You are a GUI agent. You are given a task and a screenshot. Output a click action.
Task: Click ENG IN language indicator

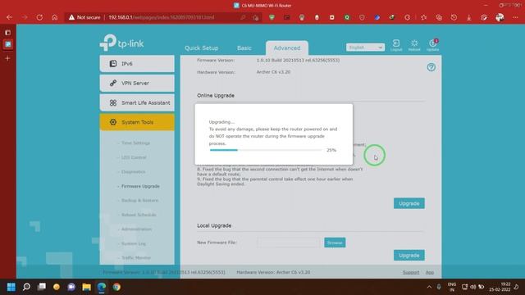(x=452, y=287)
